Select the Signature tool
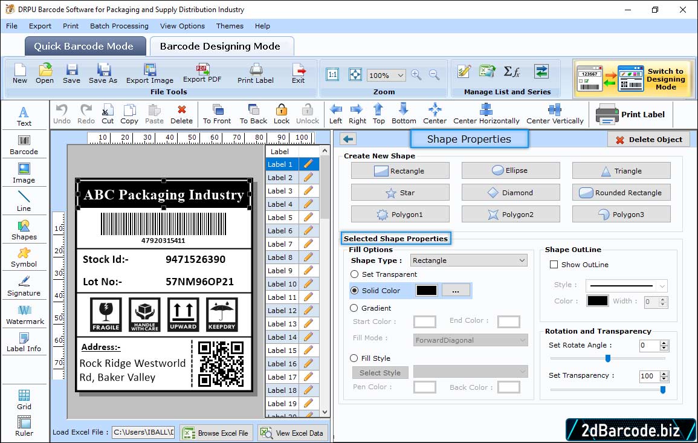The height and width of the screenshot is (443, 698). [x=24, y=286]
